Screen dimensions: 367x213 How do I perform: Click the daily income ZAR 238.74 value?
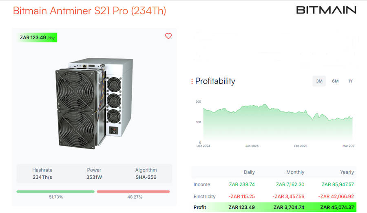coord(242,185)
